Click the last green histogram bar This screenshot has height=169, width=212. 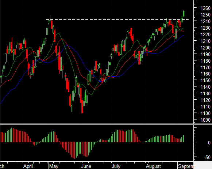(184, 139)
